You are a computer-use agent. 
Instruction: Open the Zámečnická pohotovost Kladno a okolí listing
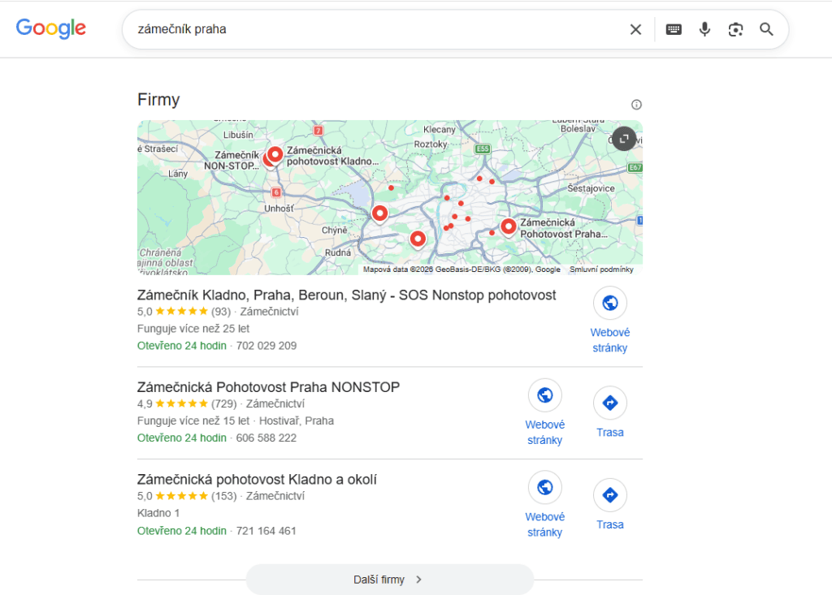[x=257, y=480]
